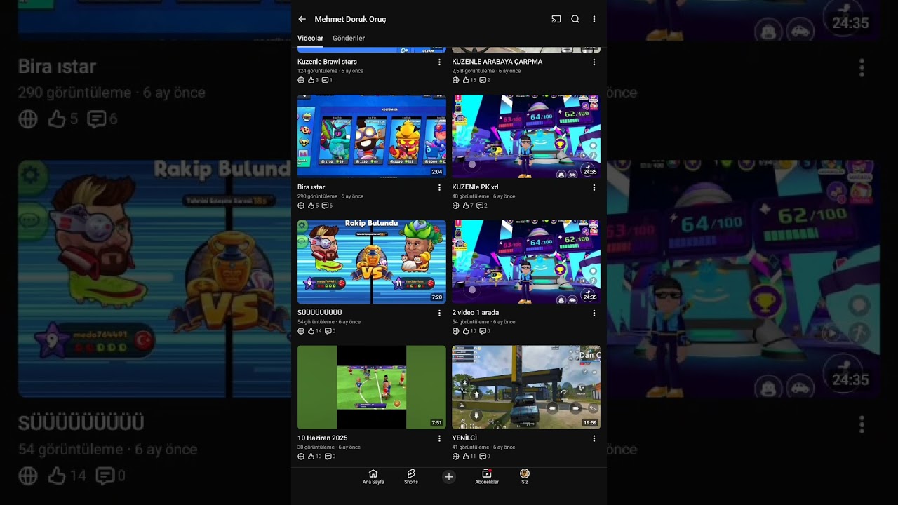Image resolution: width=898 pixels, height=505 pixels.
Task: Tap like icon under KUZENLE ARABAYA ÇARPMA
Action: click(x=465, y=80)
